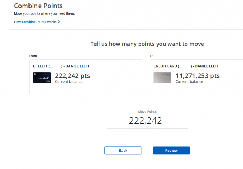Click the Combine Points page heading
This screenshot has height=169, width=243.
click(x=38, y=6)
